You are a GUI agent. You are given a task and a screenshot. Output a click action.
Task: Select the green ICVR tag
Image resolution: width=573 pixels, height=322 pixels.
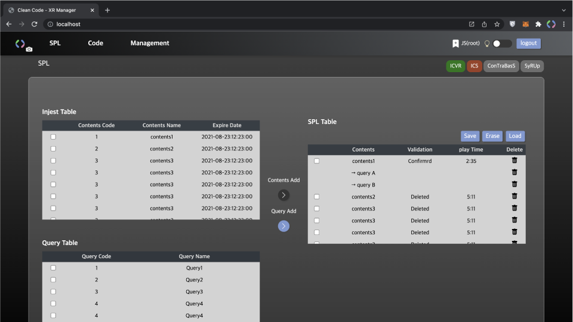coord(455,66)
